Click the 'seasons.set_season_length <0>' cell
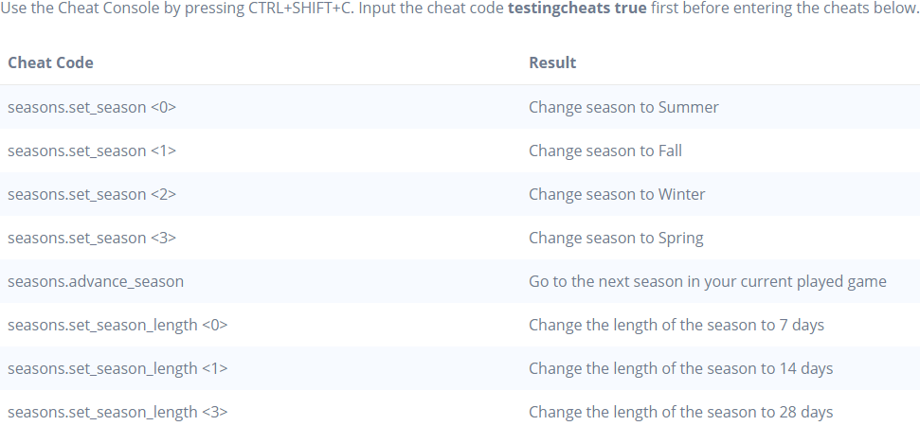The width and height of the screenshot is (920, 426). tap(117, 325)
